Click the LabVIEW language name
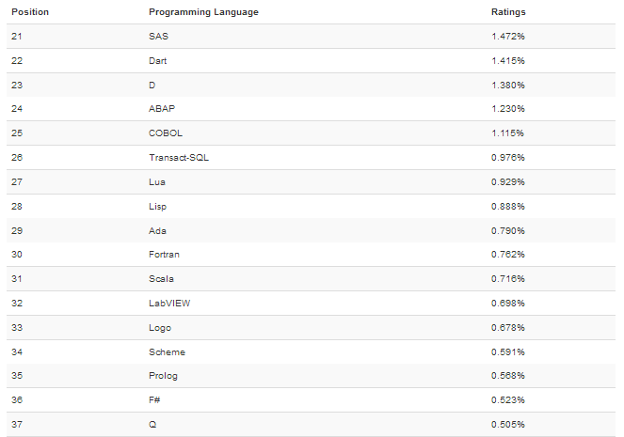624x437 pixels. (169, 304)
